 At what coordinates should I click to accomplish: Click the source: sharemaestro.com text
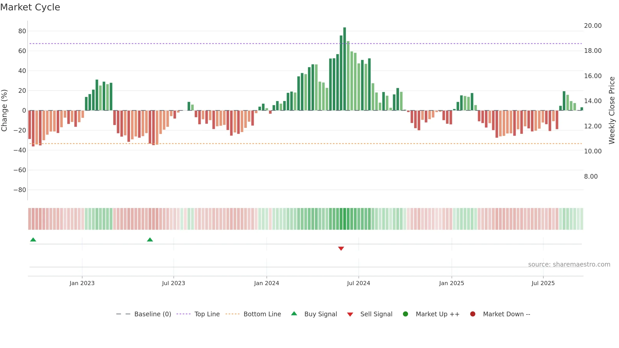click(569, 264)
